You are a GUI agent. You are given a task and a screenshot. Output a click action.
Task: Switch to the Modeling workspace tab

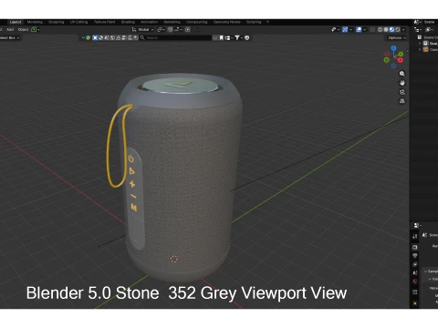pos(35,22)
